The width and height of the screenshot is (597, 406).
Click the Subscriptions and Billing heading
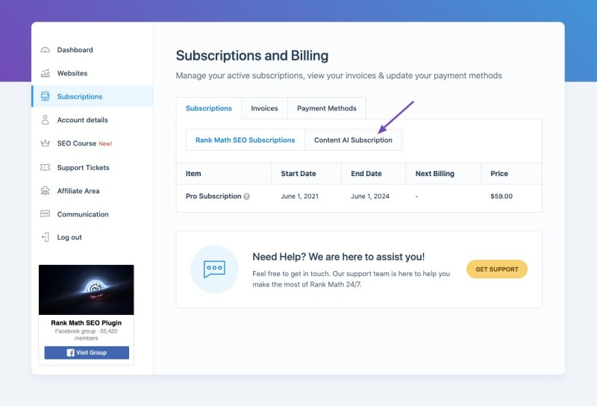click(252, 56)
